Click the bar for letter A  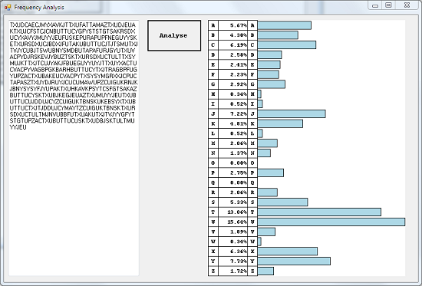[284, 25]
